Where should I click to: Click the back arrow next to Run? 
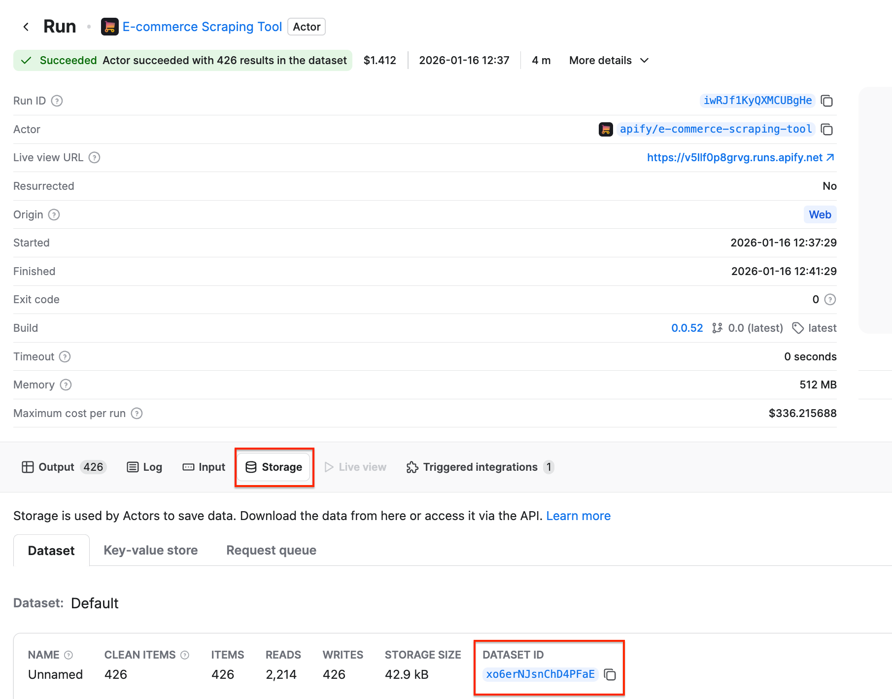(x=26, y=26)
